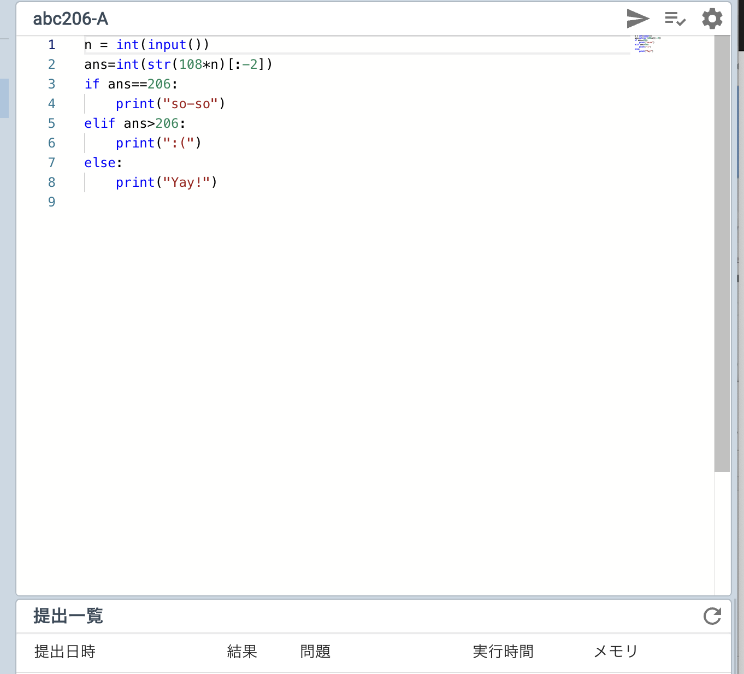This screenshot has height=674, width=744.
Task: Click the print(":(") statement
Action: [x=159, y=143]
